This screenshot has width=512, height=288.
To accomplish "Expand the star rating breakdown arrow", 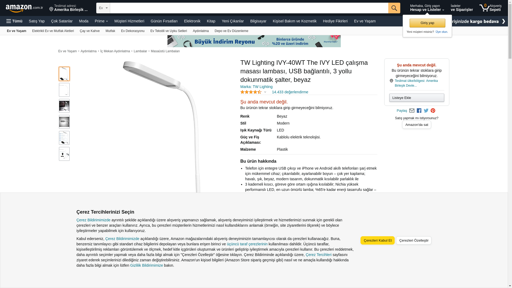I will [x=265, y=92].
